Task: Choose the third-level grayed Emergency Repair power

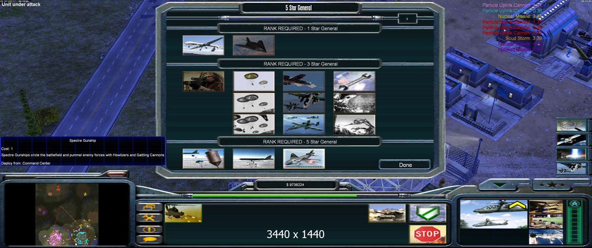Action: 354,124
